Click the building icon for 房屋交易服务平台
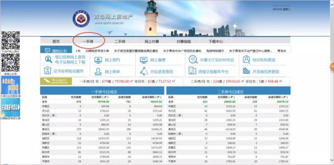 [x=192, y=71]
